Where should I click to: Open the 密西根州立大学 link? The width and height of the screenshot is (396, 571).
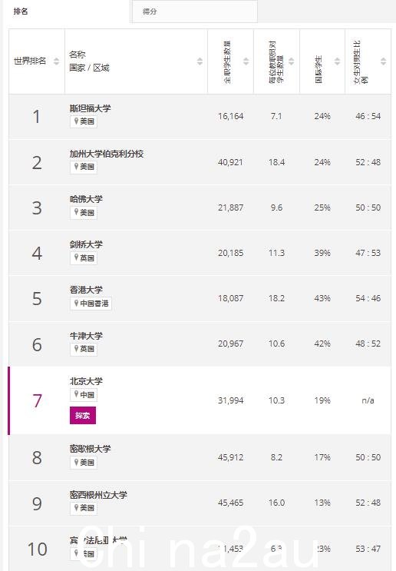[98, 494]
